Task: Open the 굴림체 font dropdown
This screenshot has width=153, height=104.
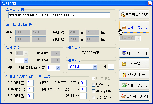Action: pyautogui.click(x=95, y=67)
